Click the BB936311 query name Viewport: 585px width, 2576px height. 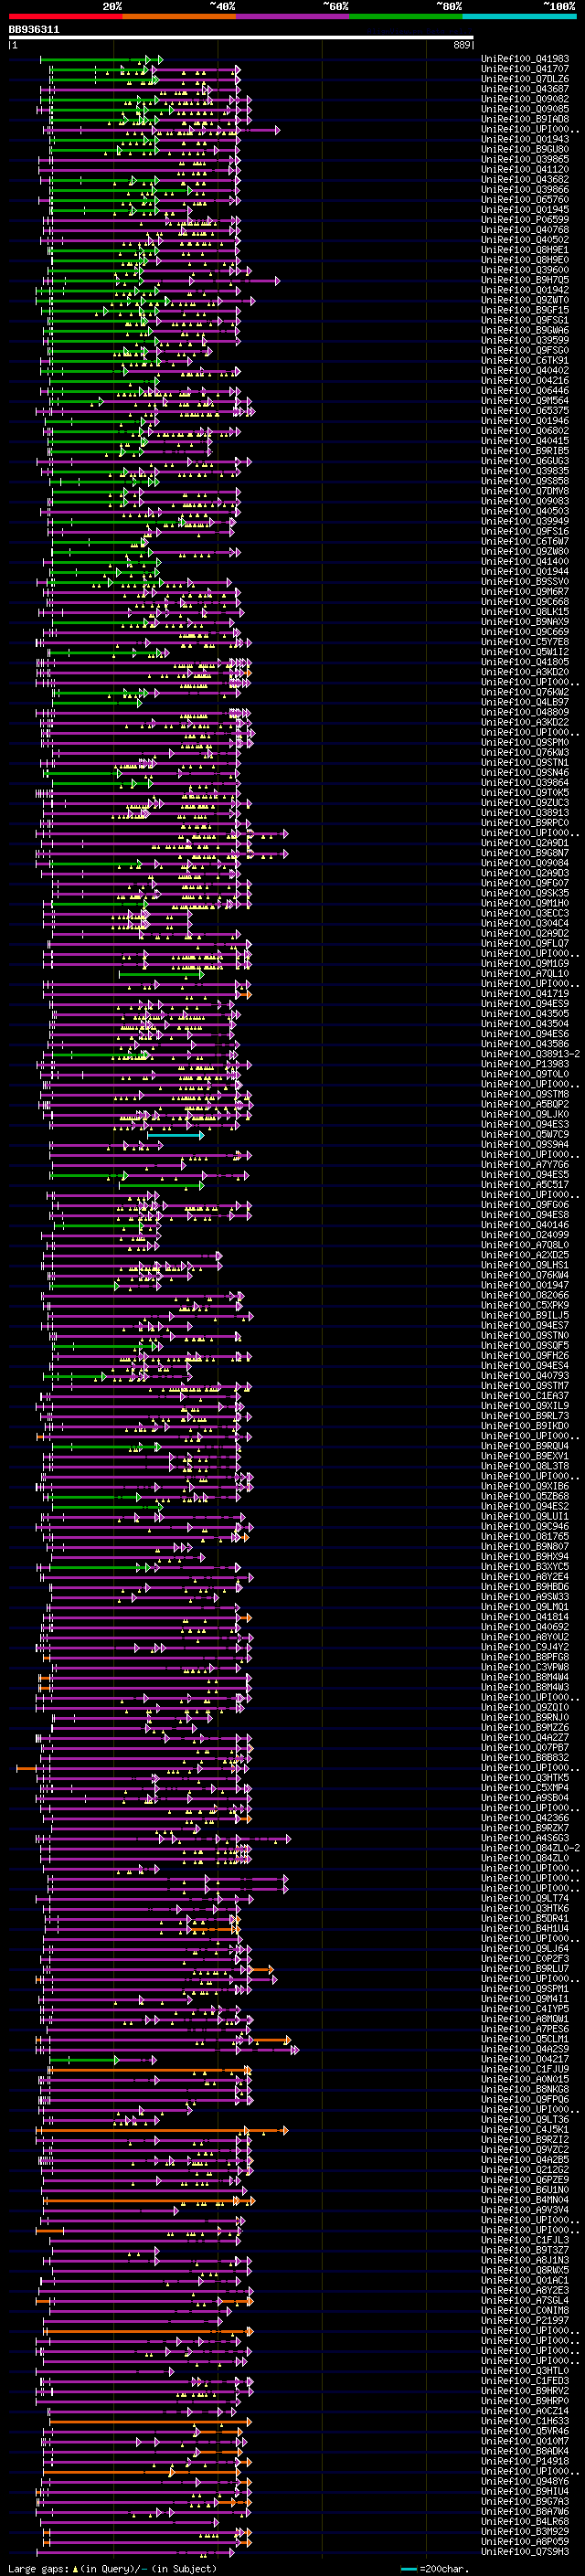(x=34, y=30)
